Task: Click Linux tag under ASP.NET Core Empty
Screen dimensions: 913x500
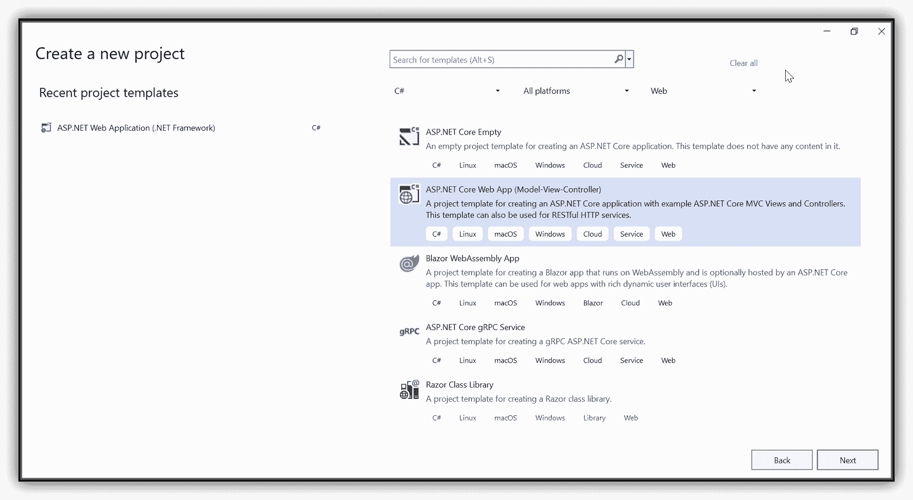Action: point(468,166)
